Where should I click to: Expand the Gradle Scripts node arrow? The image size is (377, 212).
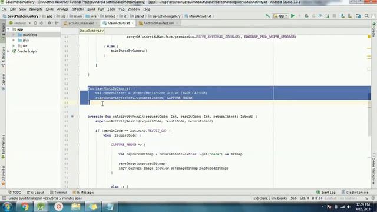pos(8,51)
